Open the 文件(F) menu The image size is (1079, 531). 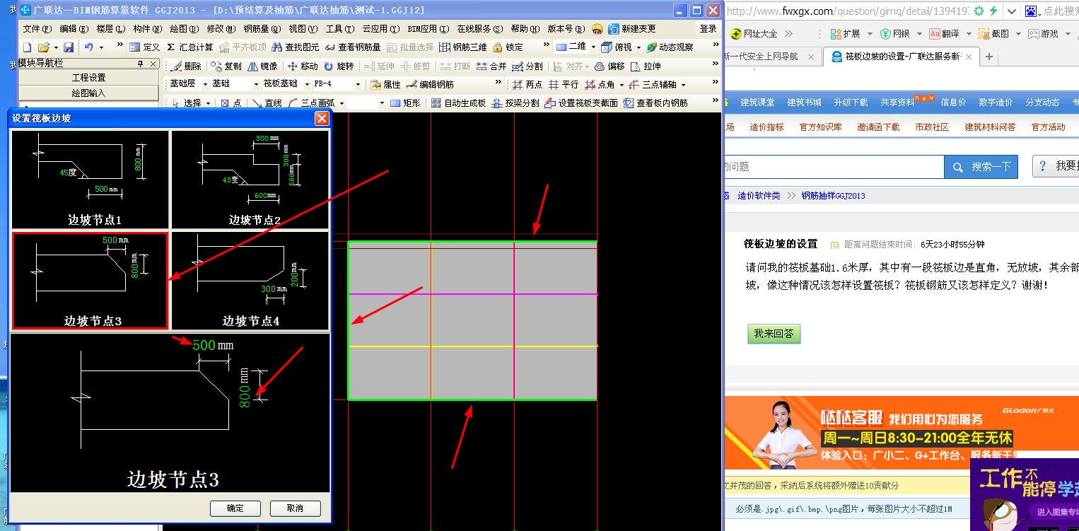tap(37, 29)
